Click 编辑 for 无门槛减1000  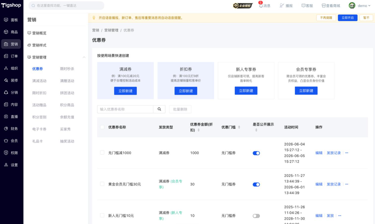[x=319, y=153]
